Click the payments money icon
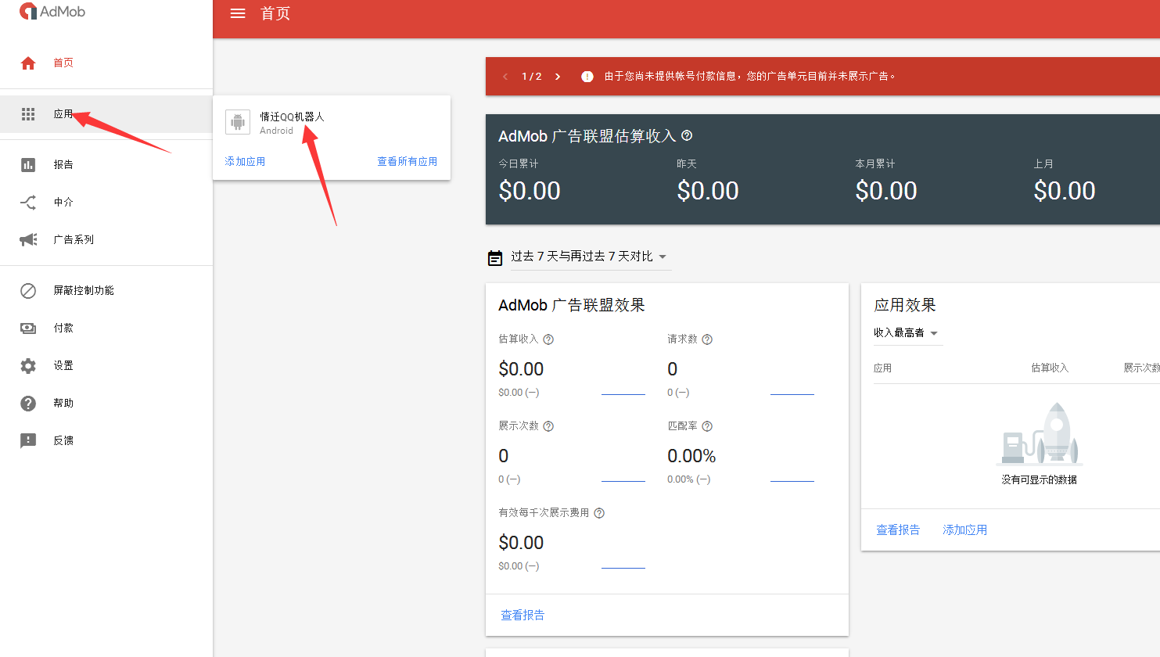This screenshot has height=657, width=1160. click(x=28, y=328)
